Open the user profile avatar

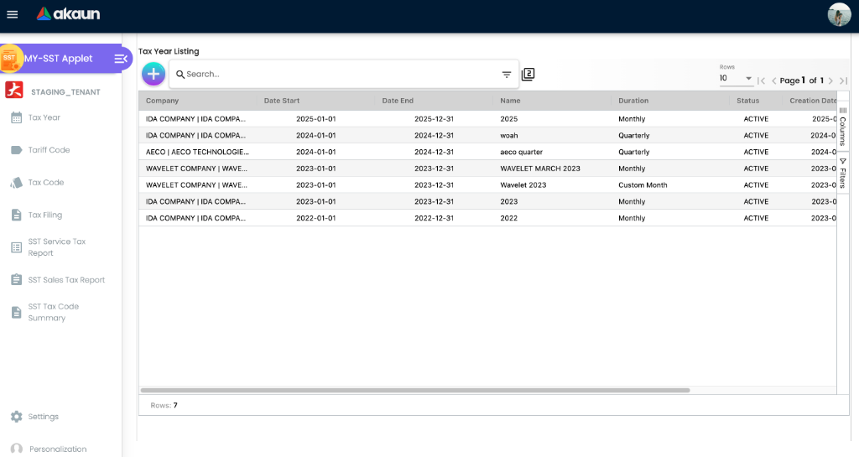[x=839, y=15]
